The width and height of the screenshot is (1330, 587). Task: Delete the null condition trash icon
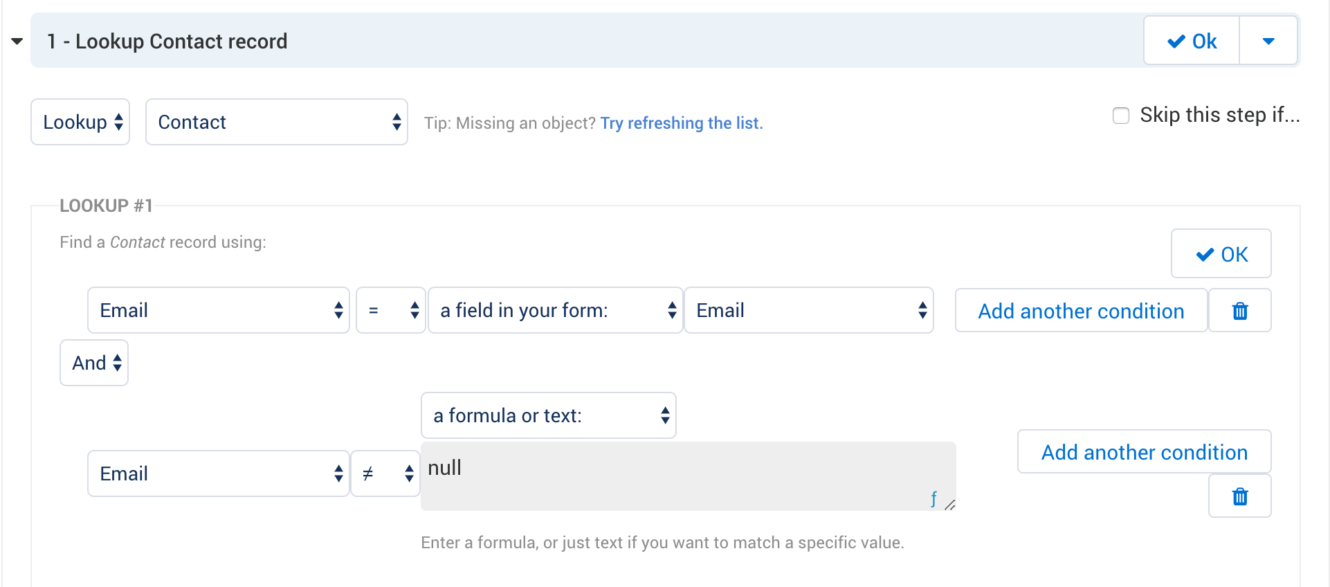pyautogui.click(x=1239, y=496)
